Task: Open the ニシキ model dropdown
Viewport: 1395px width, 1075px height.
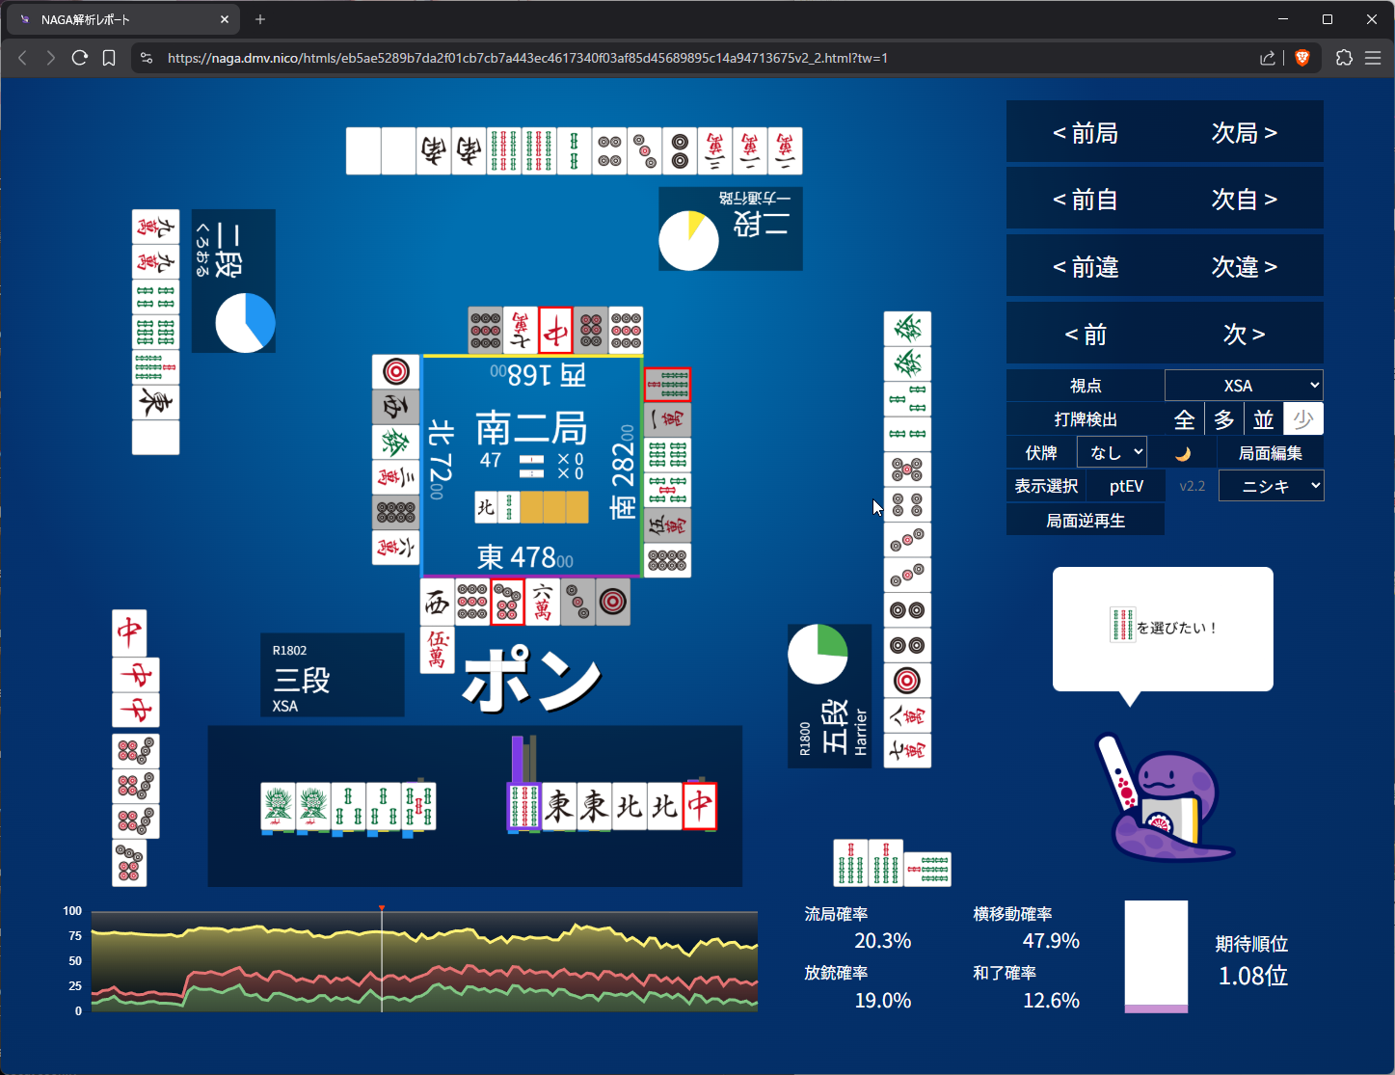Action: [1271, 486]
